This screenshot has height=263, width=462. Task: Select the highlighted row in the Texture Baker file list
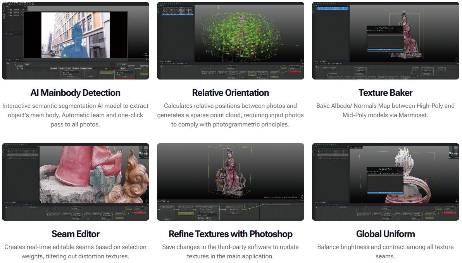tap(333, 8)
